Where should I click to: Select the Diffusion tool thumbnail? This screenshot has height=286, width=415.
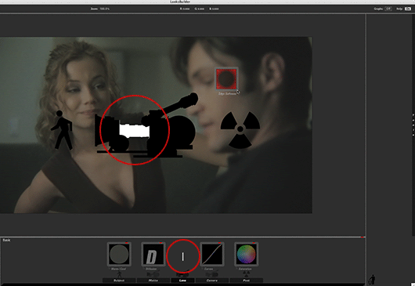point(153,254)
